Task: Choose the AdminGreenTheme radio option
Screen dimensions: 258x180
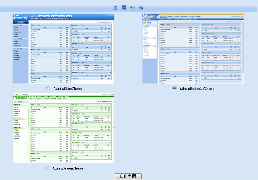Action: pos(47,168)
